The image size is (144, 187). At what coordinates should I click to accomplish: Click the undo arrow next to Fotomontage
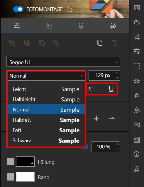pos(70,9)
